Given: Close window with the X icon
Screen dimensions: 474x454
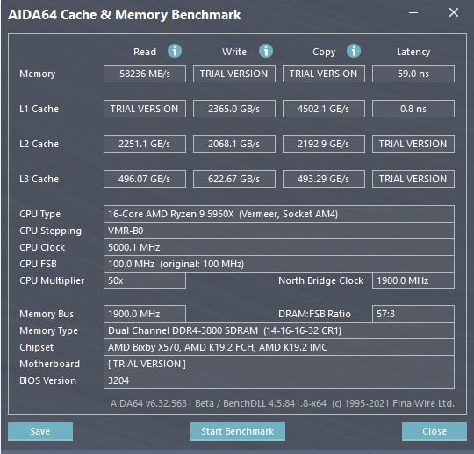Looking at the screenshot, I should click(x=454, y=12).
